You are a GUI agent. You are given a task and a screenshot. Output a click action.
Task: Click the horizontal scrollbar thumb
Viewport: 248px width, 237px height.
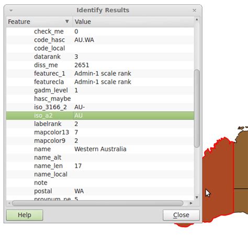(98, 203)
